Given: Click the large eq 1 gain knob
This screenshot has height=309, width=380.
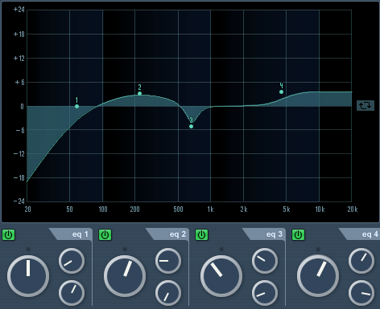Looking at the screenshot, I should click(28, 276).
